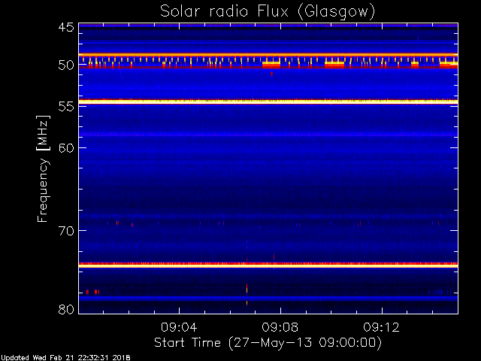Screen dimensions: 481x361
Task: Click the orange block above 09:08 near 50 MHz
Action: click(x=271, y=65)
